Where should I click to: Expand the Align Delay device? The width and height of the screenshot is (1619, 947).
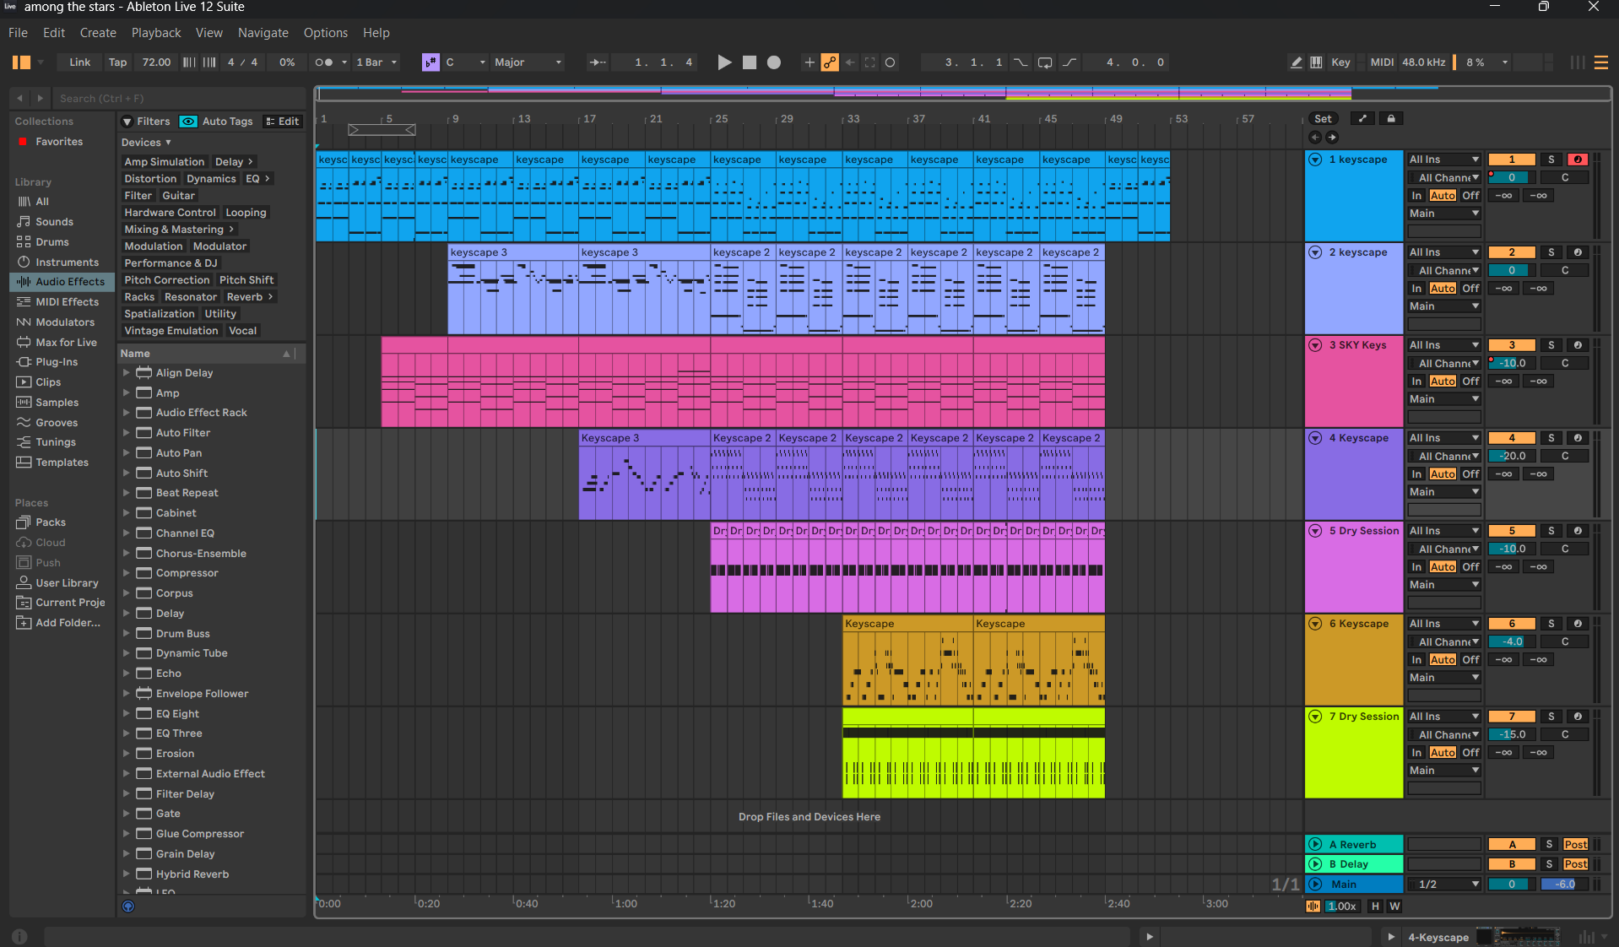point(127,373)
